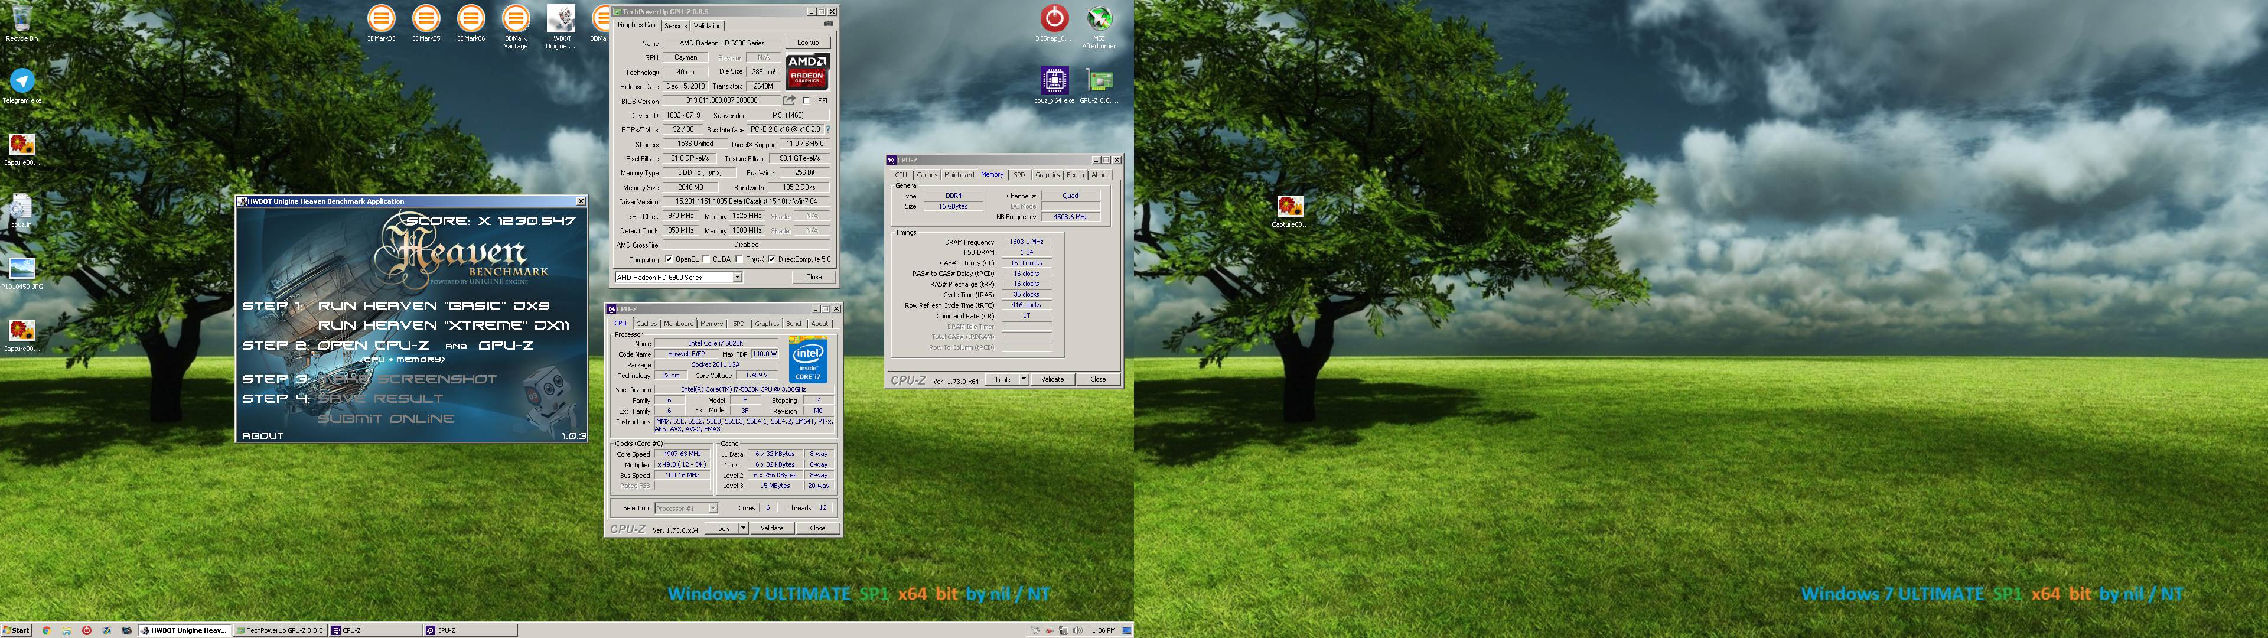Screen dimensions: 2268x638
Task: Click the network tray icon
Action: tap(1064, 631)
